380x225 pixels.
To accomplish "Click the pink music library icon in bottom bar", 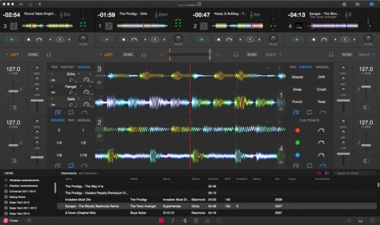I will coord(161,220).
